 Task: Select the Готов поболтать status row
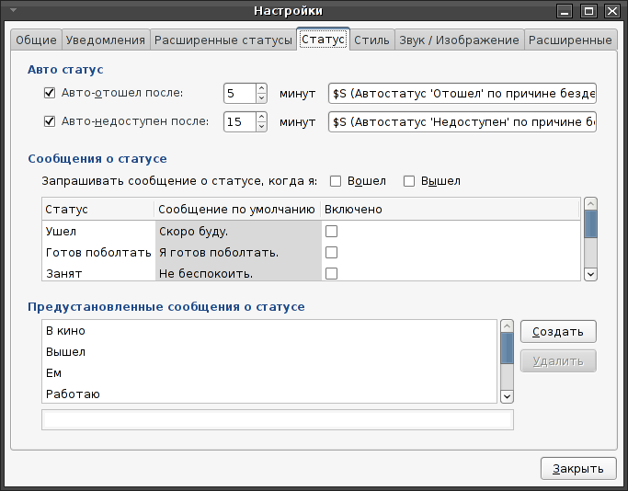tap(311, 253)
